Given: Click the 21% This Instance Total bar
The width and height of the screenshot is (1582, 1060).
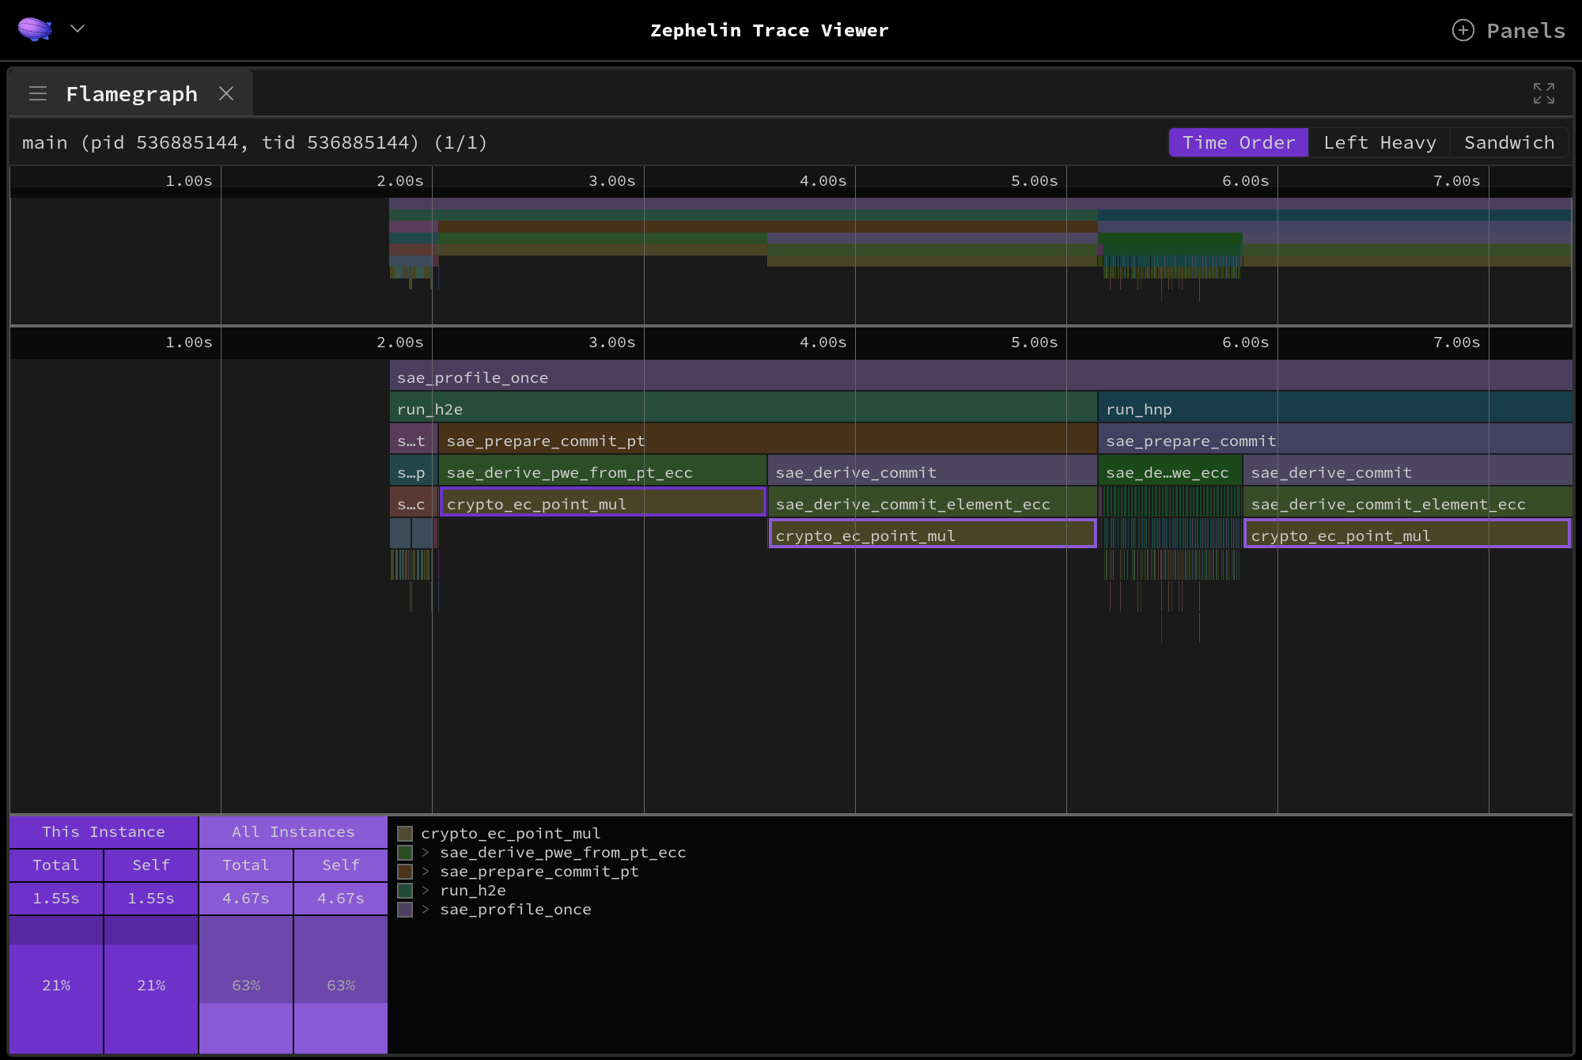Looking at the screenshot, I should pyautogui.click(x=56, y=985).
